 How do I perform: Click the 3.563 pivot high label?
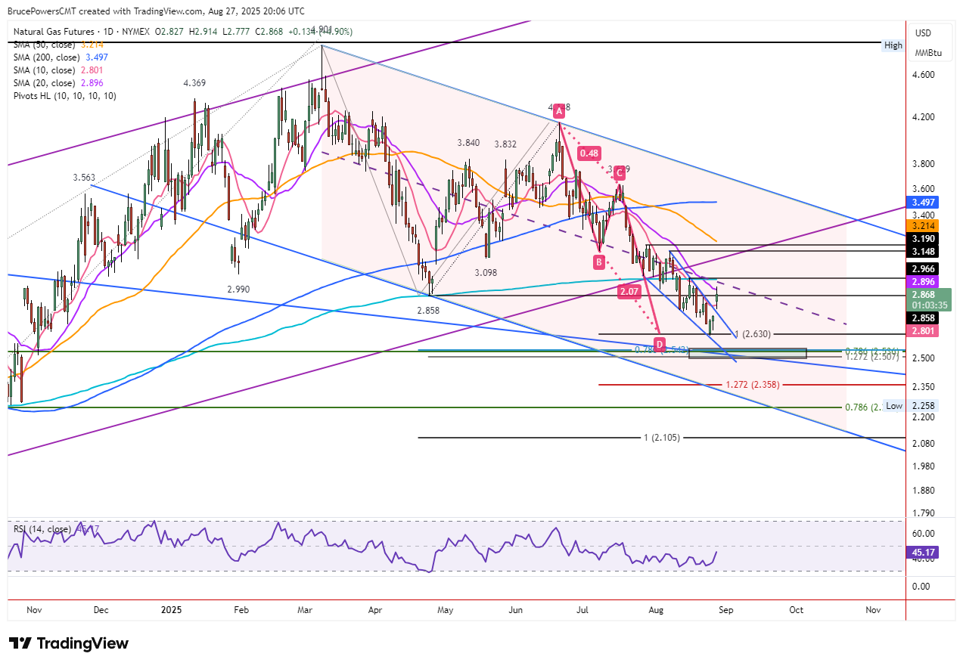(84, 178)
